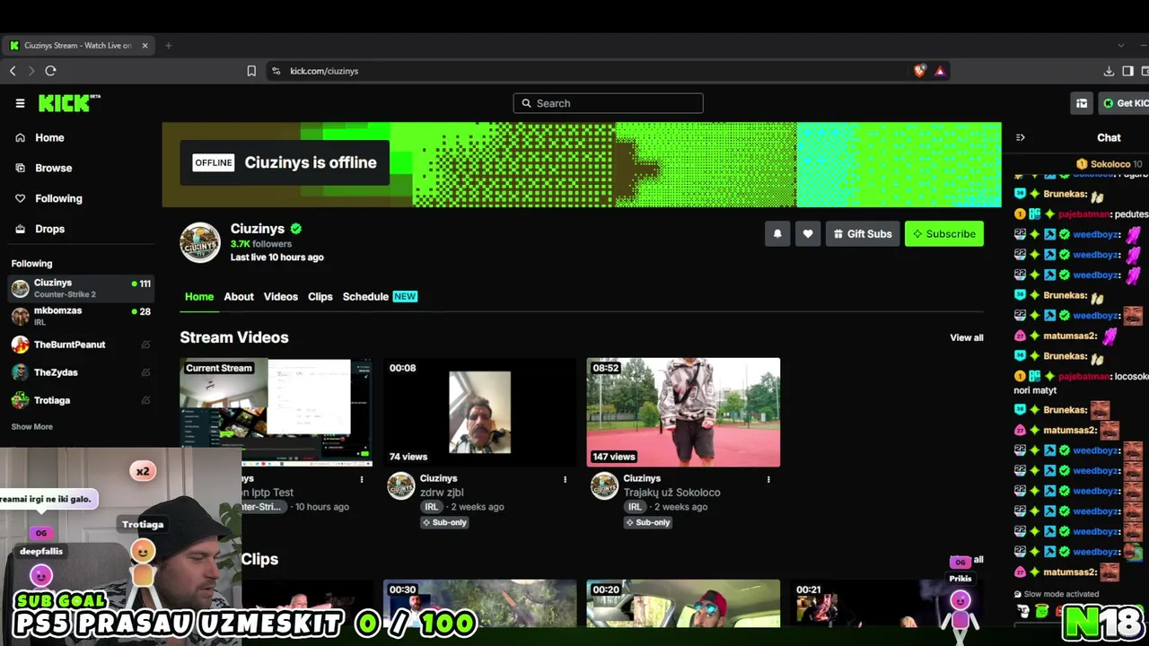
Task: Switch to the Home channel tab
Action: [199, 297]
